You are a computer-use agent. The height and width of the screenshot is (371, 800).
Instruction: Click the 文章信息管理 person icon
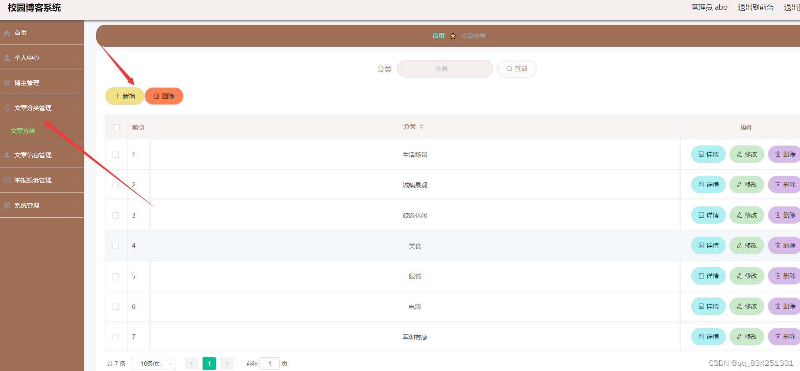7,155
